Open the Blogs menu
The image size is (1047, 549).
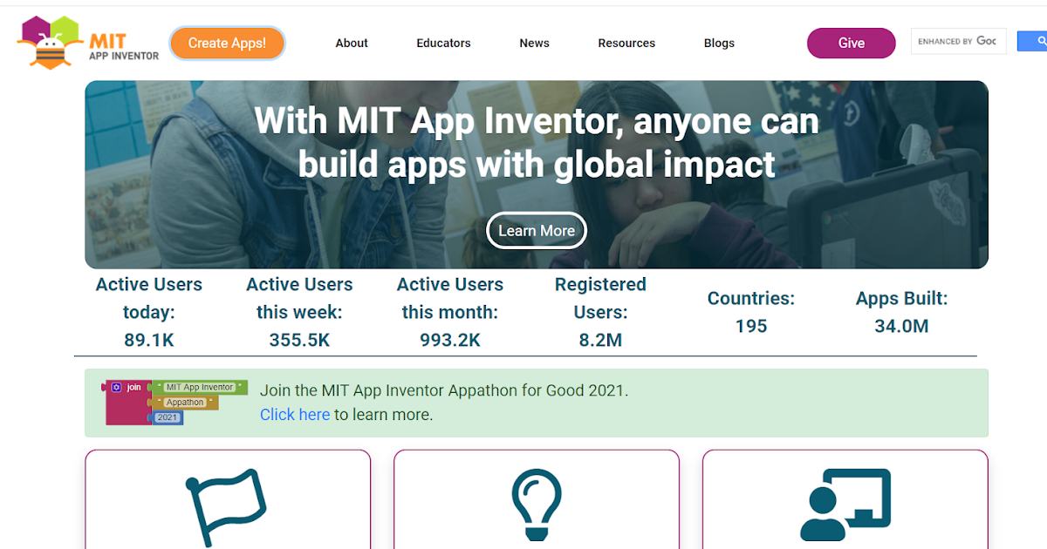[x=719, y=43]
